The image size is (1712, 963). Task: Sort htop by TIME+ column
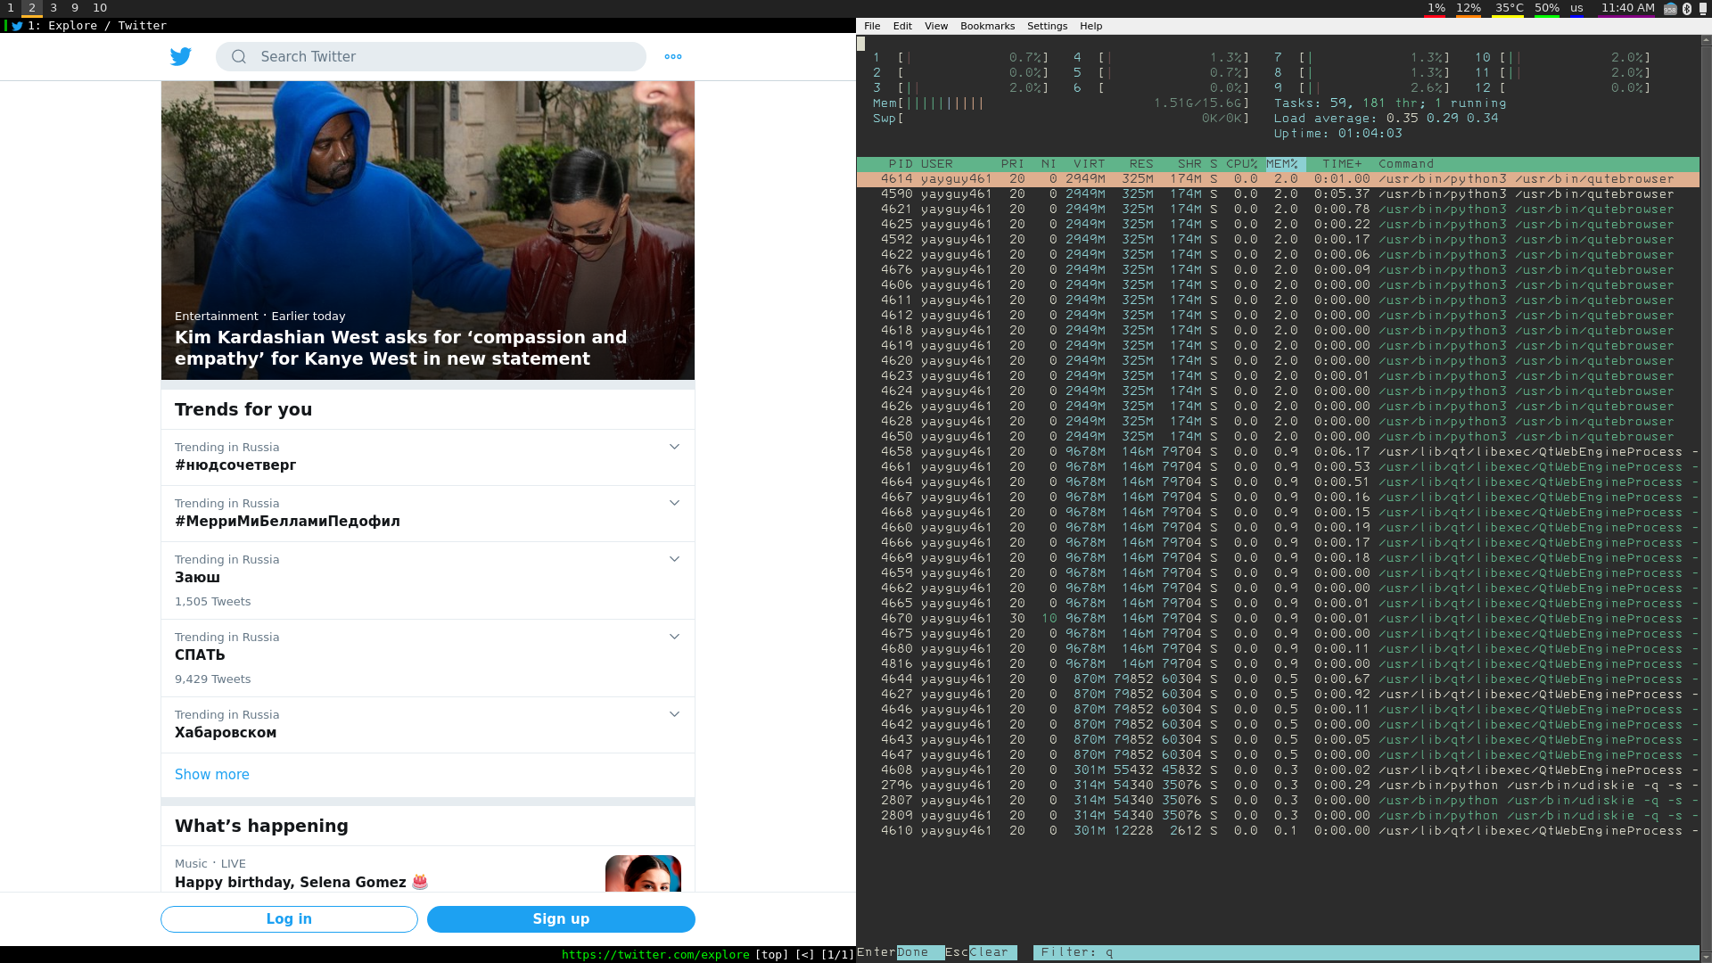(x=1342, y=164)
